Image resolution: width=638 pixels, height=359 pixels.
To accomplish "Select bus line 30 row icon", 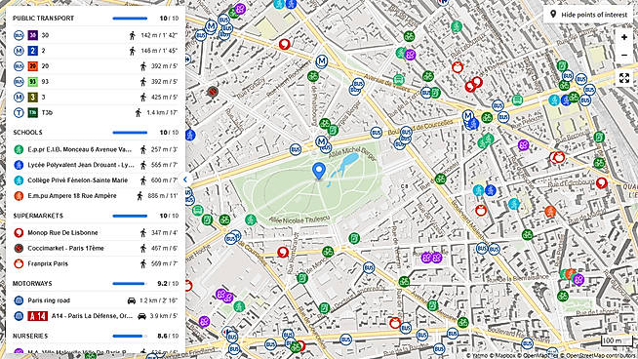I will coord(19,35).
